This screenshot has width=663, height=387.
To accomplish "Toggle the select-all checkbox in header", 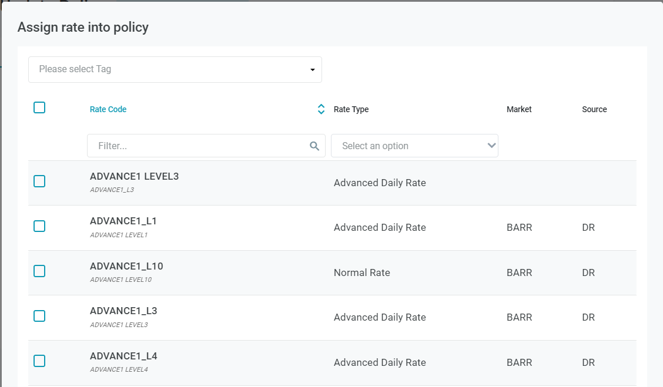I will coord(39,107).
